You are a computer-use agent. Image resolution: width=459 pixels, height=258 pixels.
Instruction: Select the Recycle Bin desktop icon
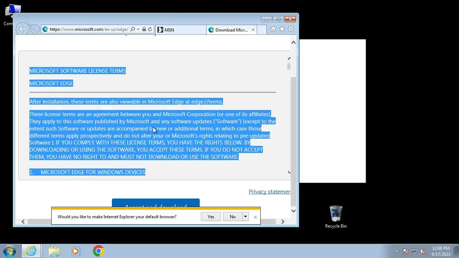(x=336, y=217)
